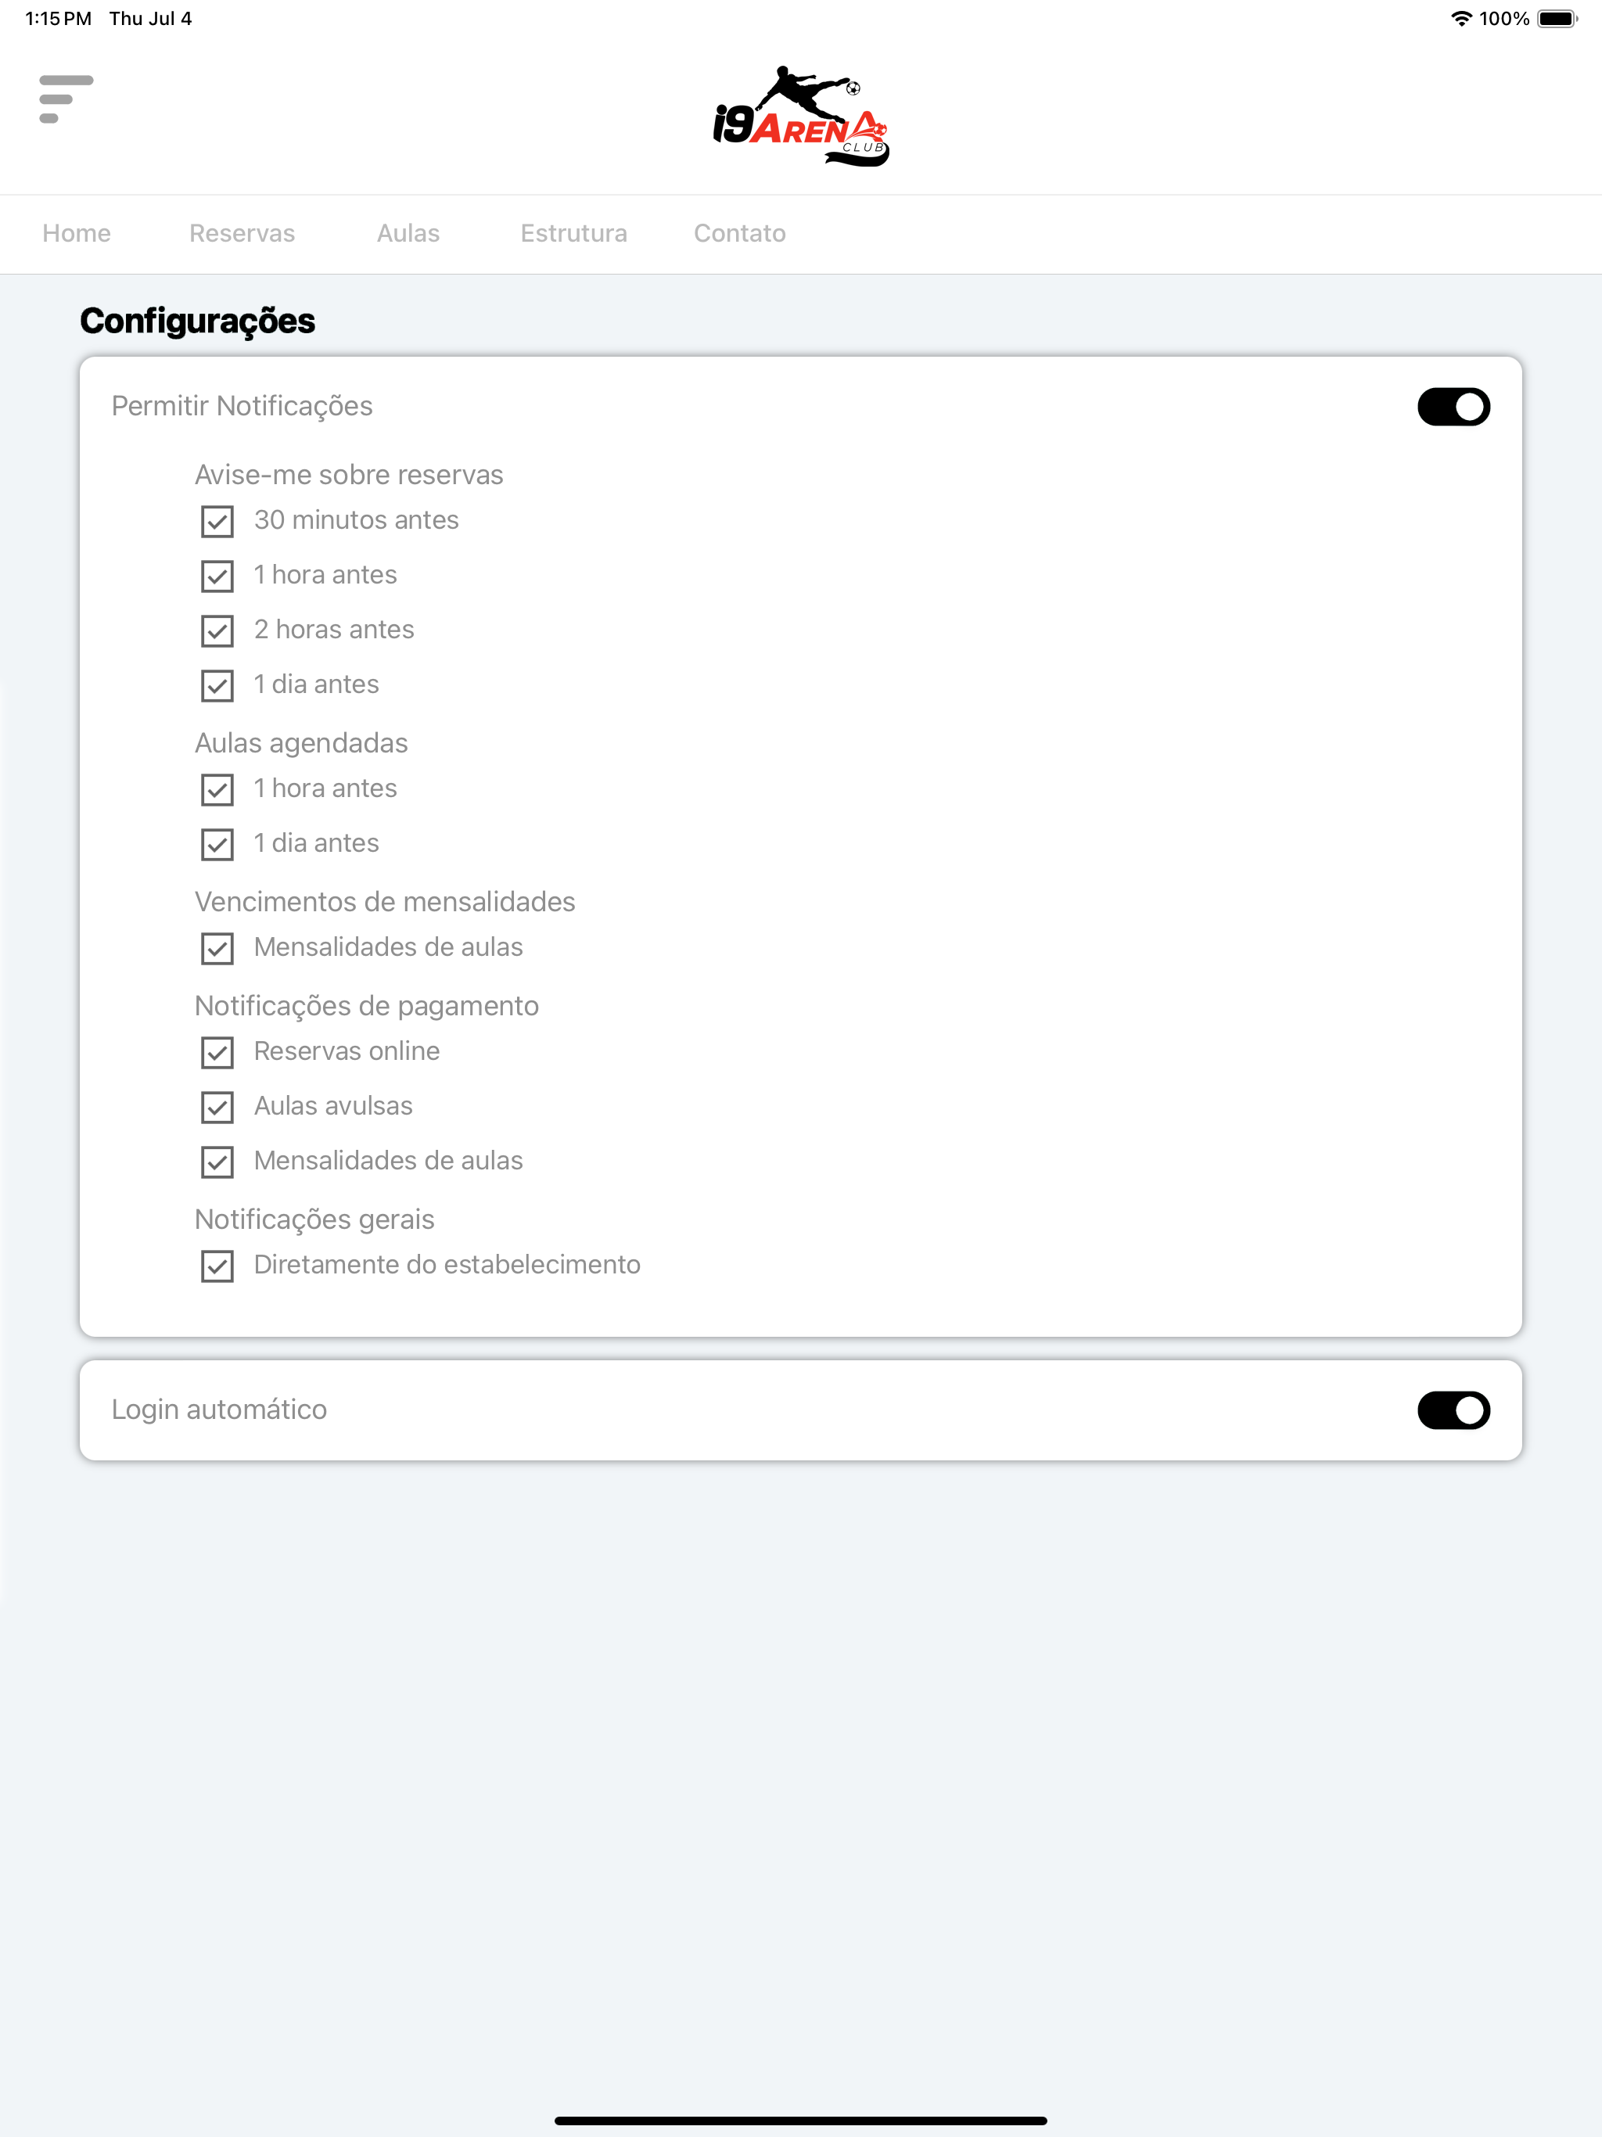1602x2137 pixels.
Task: Uncheck 1 hora antes under Avise-me sobre reservas
Action: (x=217, y=576)
